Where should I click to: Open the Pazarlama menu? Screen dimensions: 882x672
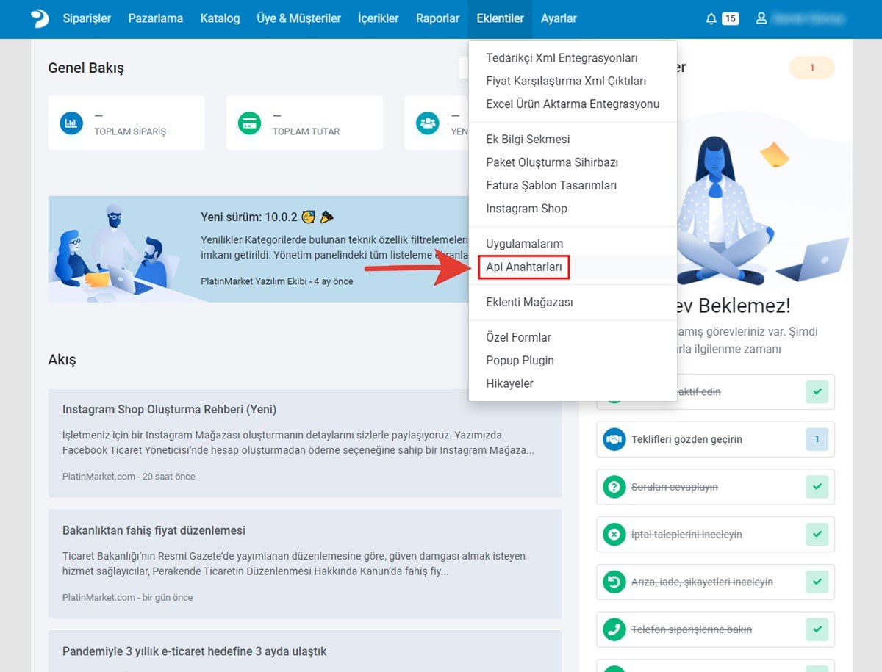coord(156,18)
